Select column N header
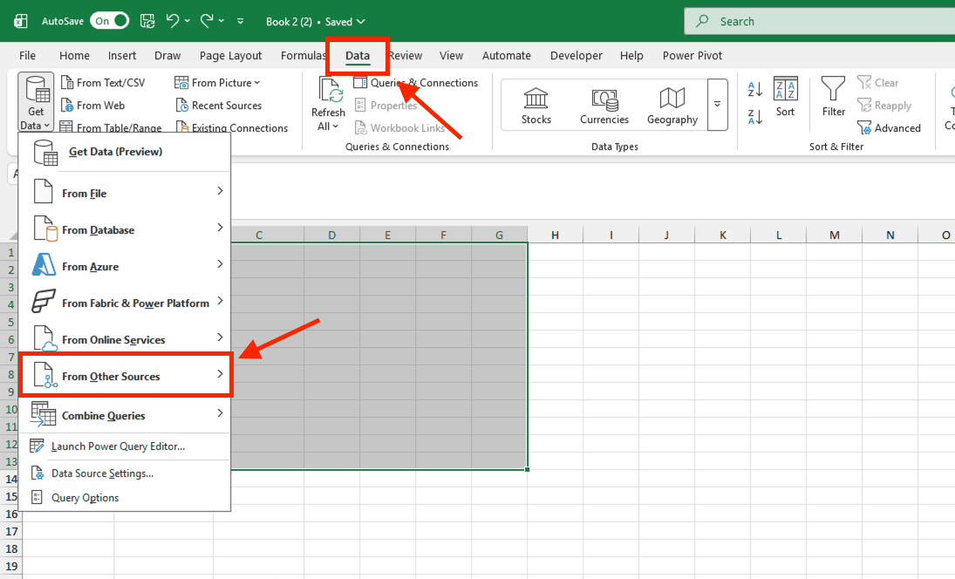Image resolution: width=955 pixels, height=579 pixels. 890,235
